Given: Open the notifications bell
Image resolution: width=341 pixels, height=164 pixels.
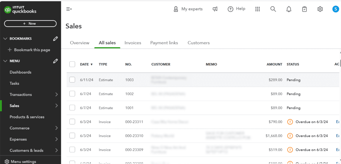Looking at the screenshot, I should pos(289,9).
